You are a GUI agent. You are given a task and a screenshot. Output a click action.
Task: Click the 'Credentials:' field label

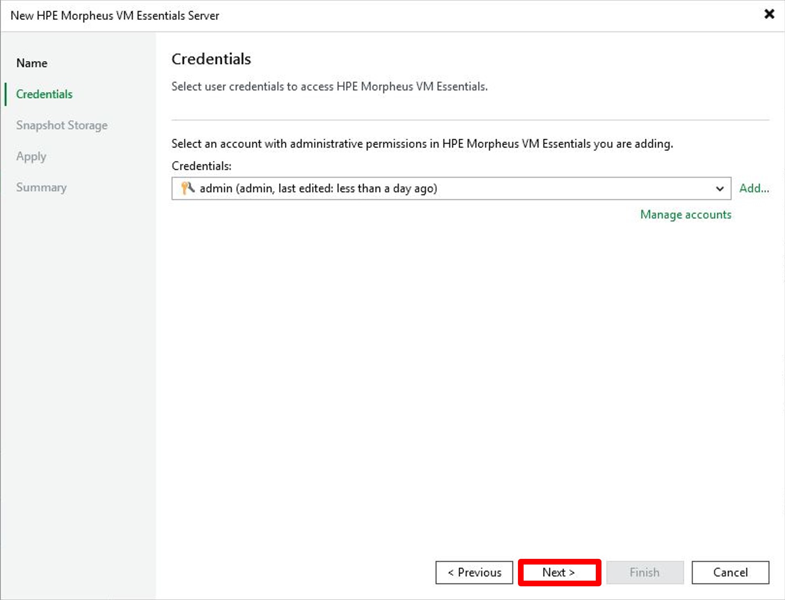[201, 166]
